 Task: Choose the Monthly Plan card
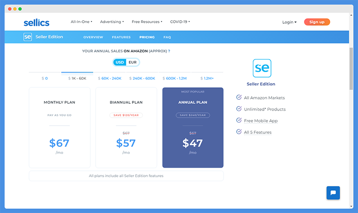(x=60, y=128)
